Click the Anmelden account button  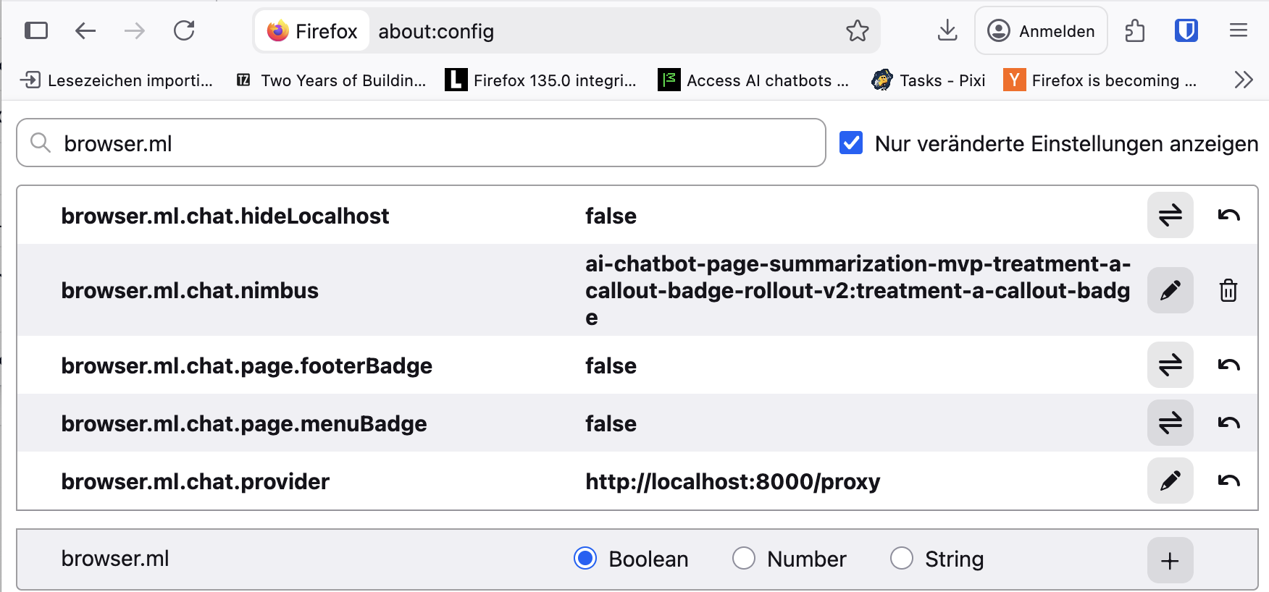(x=1041, y=30)
